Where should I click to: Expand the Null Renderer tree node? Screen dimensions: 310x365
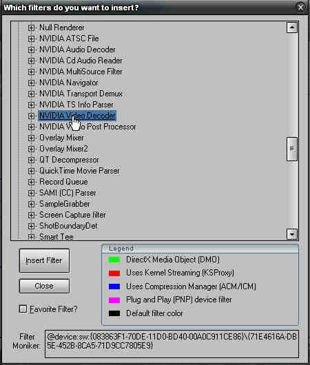pyautogui.click(x=31, y=28)
